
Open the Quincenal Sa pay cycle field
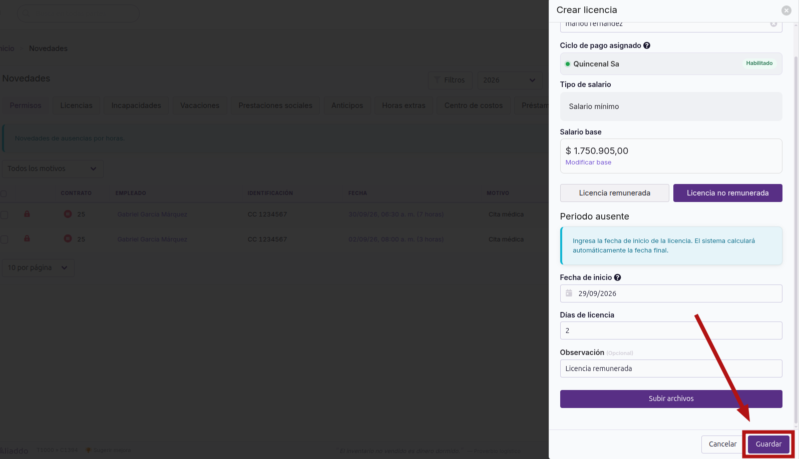click(671, 64)
